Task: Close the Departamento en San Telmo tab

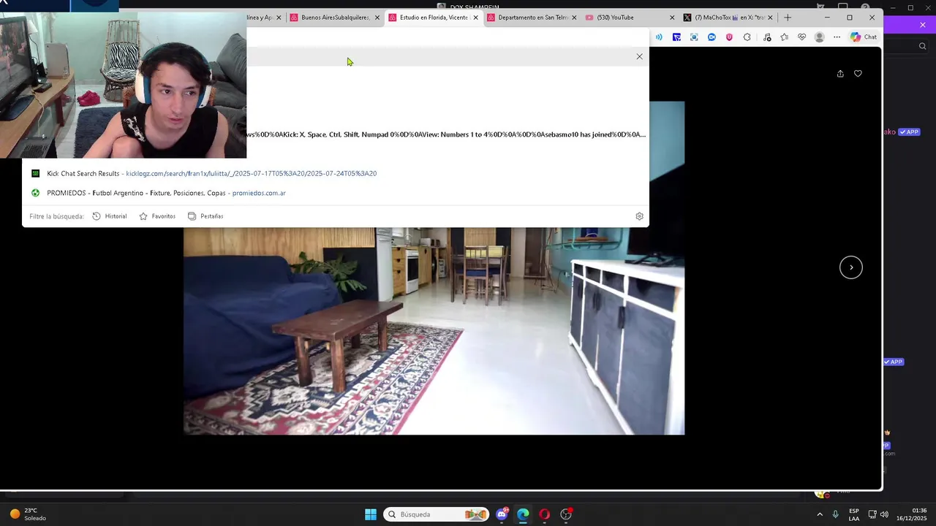Action: (x=574, y=18)
